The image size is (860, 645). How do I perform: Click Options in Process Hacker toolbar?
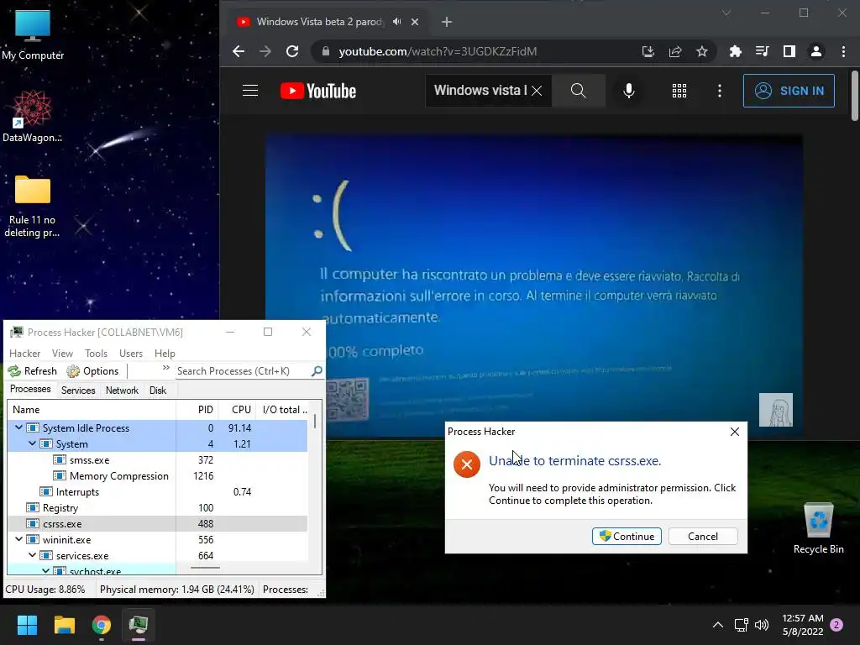pyautogui.click(x=92, y=371)
